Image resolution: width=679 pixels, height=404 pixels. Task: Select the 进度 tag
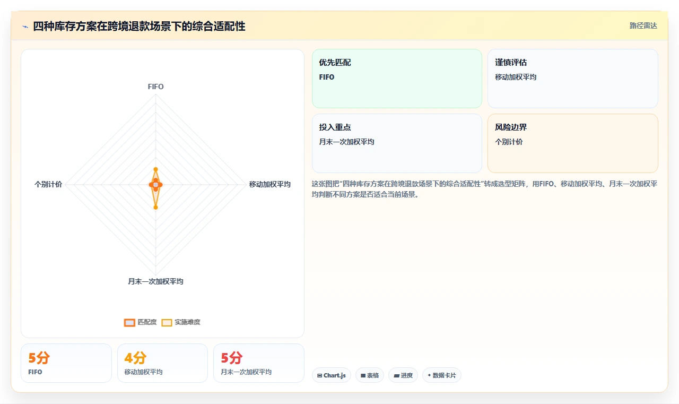click(403, 375)
